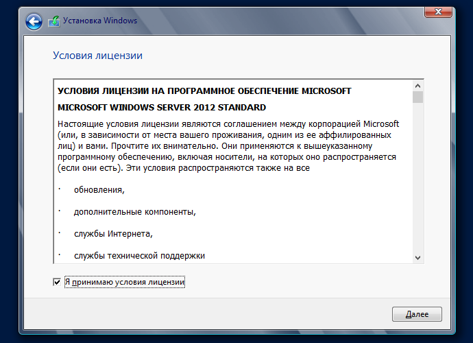Click the heading 'Условия лицензии'
Image resolution: width=473 pixels, height=343 pixels.
[98, 56]
